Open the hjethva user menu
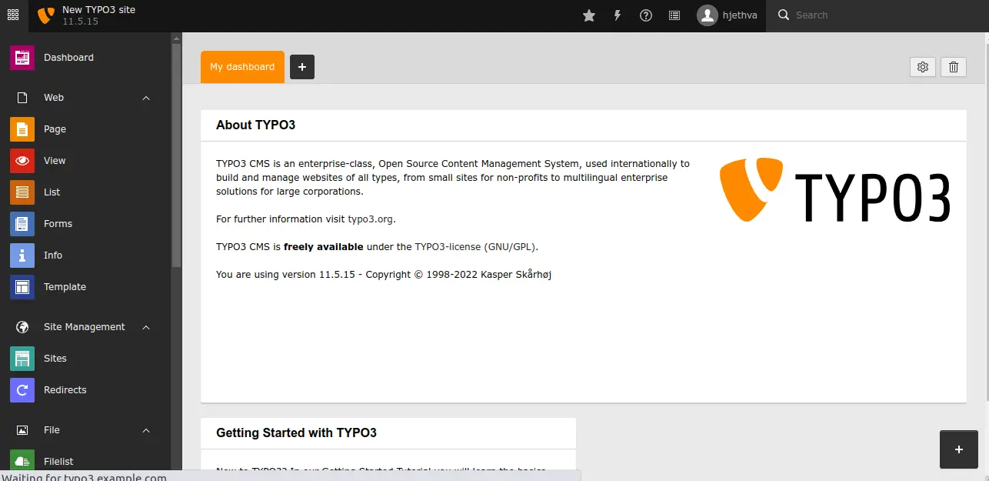 (728, 15)
